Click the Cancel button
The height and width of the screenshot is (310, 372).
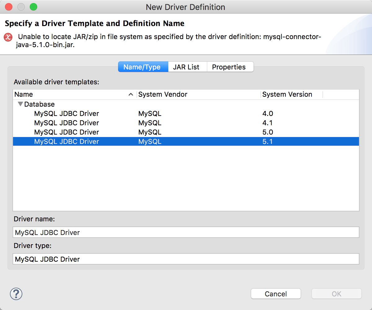pos(276,294)
